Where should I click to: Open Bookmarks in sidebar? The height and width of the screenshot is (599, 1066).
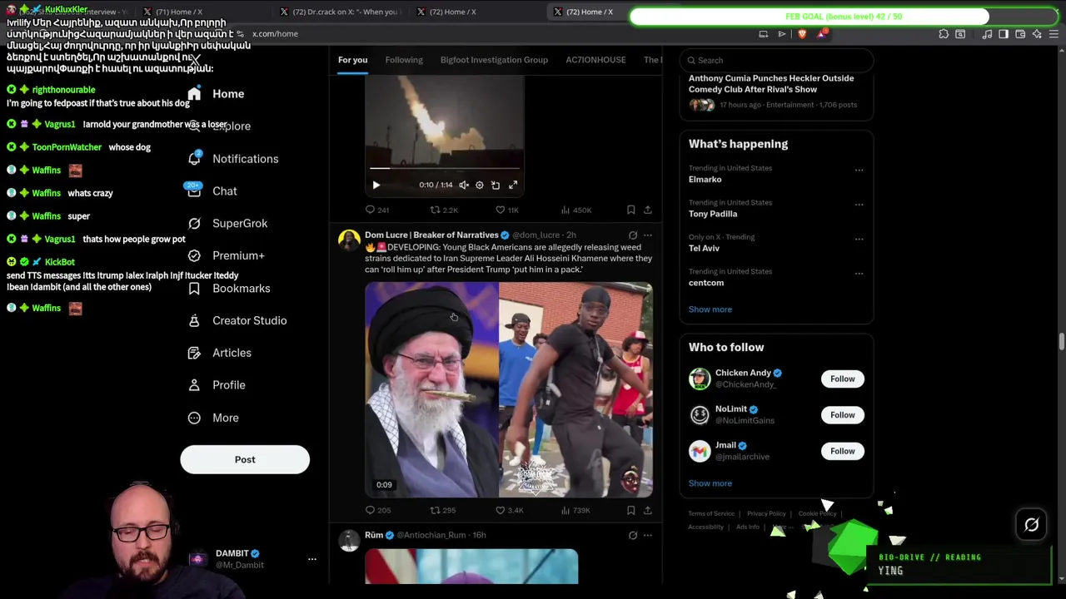[x=229, y=288]
